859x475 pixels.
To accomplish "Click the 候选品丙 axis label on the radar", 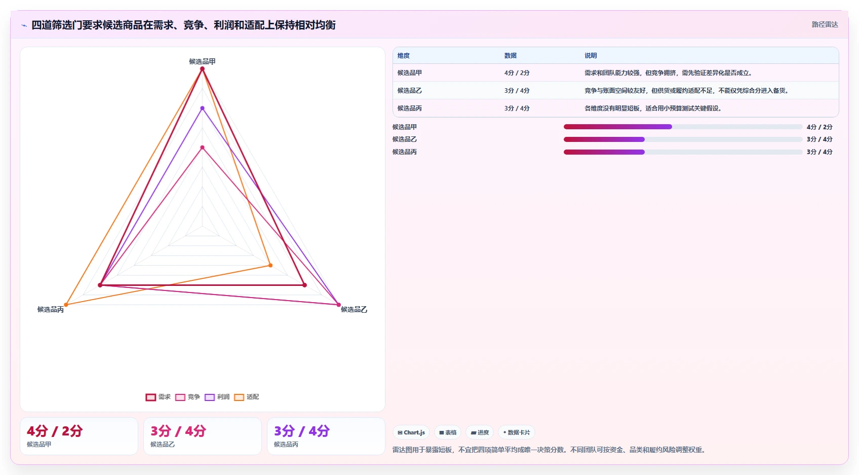I will (51, 309).
